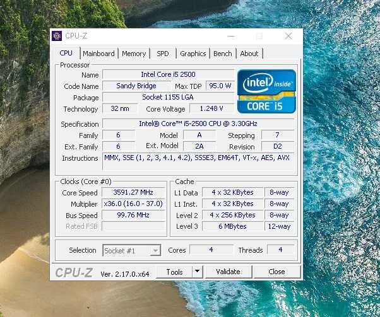This screenshot has height=317, width=380.
Task: Click the Level 2 '8-way' value
Action: [x=279, y=215]
